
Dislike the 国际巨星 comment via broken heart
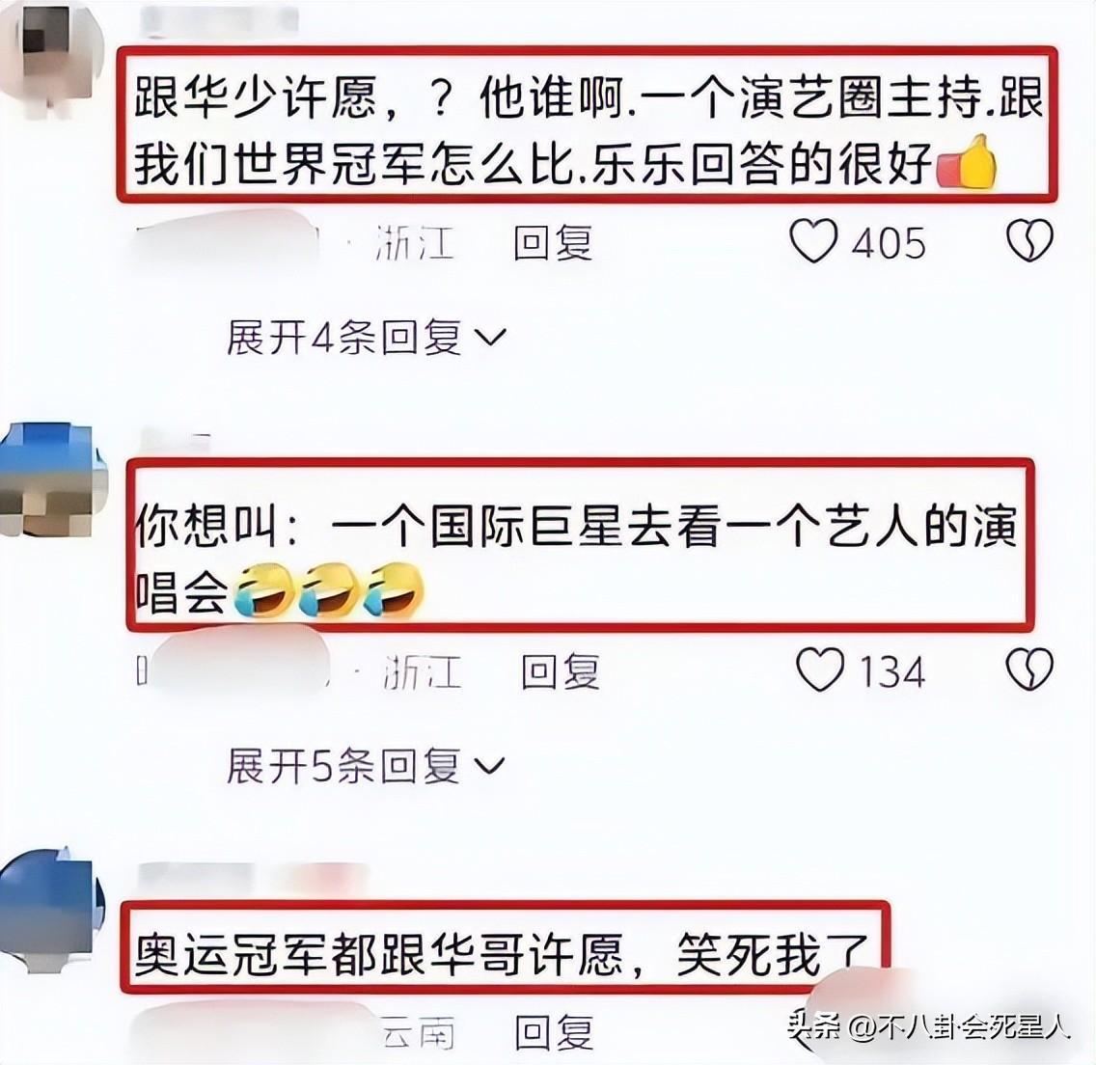1029,669
